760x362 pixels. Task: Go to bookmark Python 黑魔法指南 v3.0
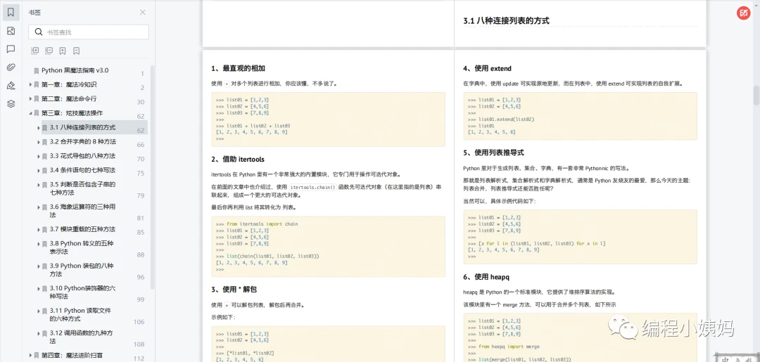(x=75, y=70)
